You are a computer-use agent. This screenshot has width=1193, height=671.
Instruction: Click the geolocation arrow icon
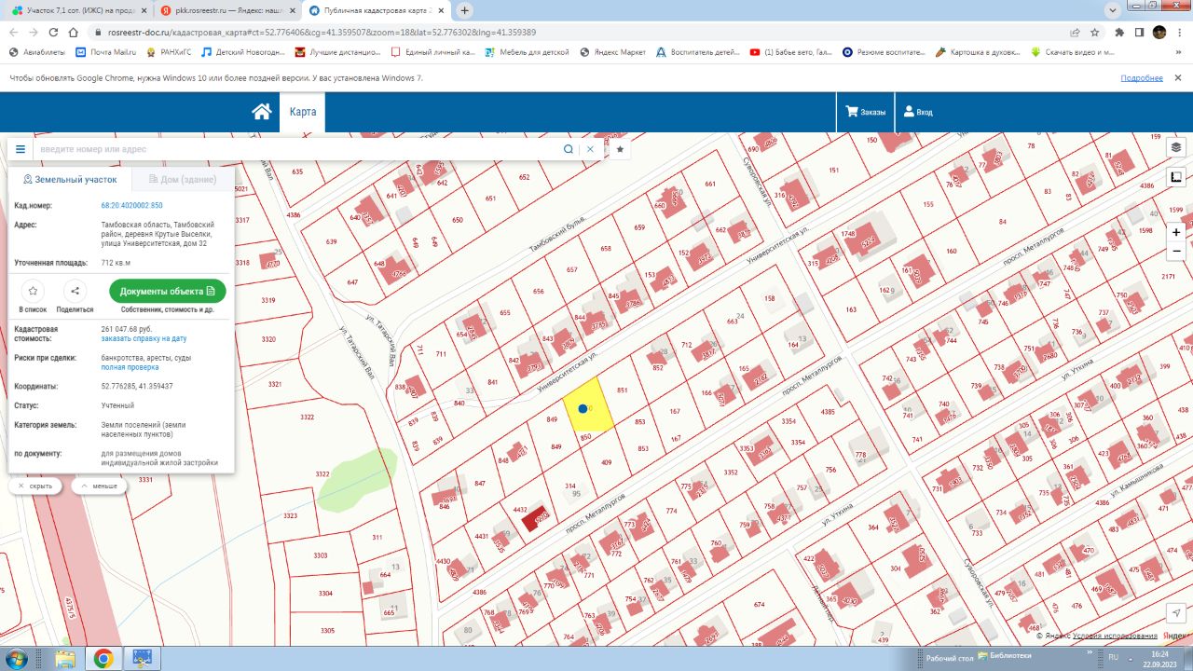pyautogui.click(x=1176, y=612)
